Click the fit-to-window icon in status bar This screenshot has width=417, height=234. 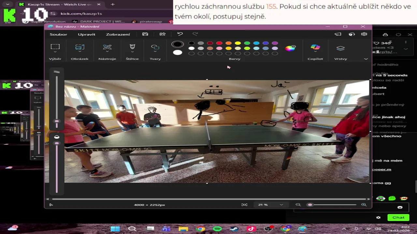pyautogui.click(x=244, y=205)
